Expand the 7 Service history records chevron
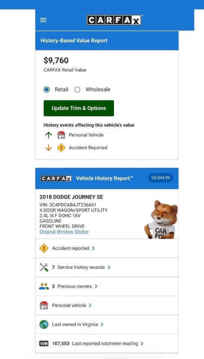The height and width of the screenshot is (359, 204). coord(109,267)
